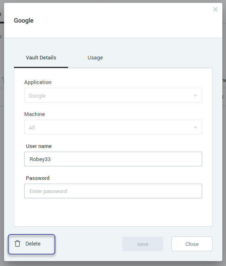Switch to the Usage tab
Screen dimensions: 226x266
click(x=95, y=58)
